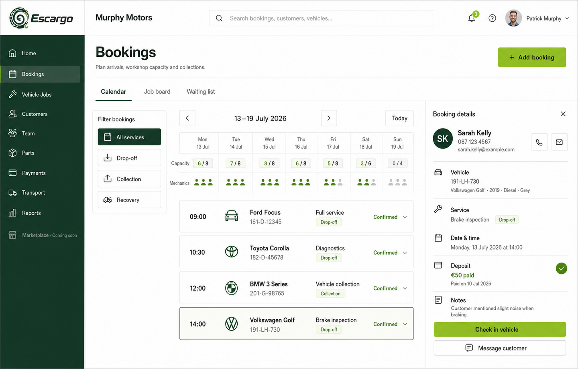
Task: Expand the 12:00 BMW 3 Series booking
Action: pyautogui.click(x=405, y=288)
